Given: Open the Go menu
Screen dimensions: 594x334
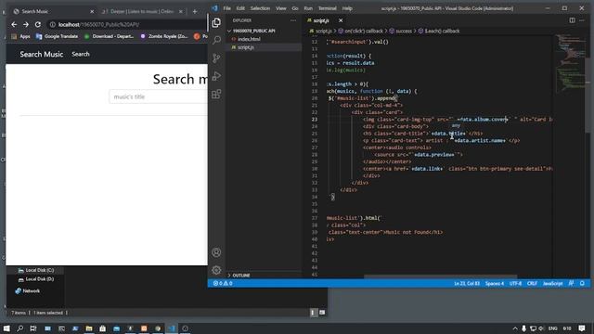Looking at the screenshot, I should tap(295, 8).
